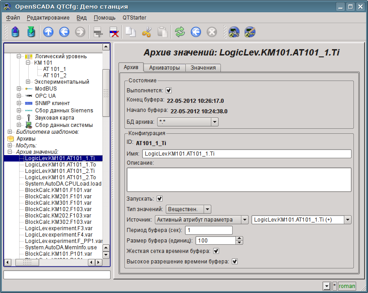Click the load from database toolbar icon

(x=15, y=32)
